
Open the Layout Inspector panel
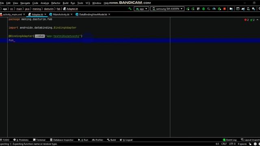click(250, 140)
